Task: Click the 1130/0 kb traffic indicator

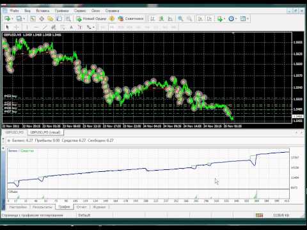Action: [281, 215]
